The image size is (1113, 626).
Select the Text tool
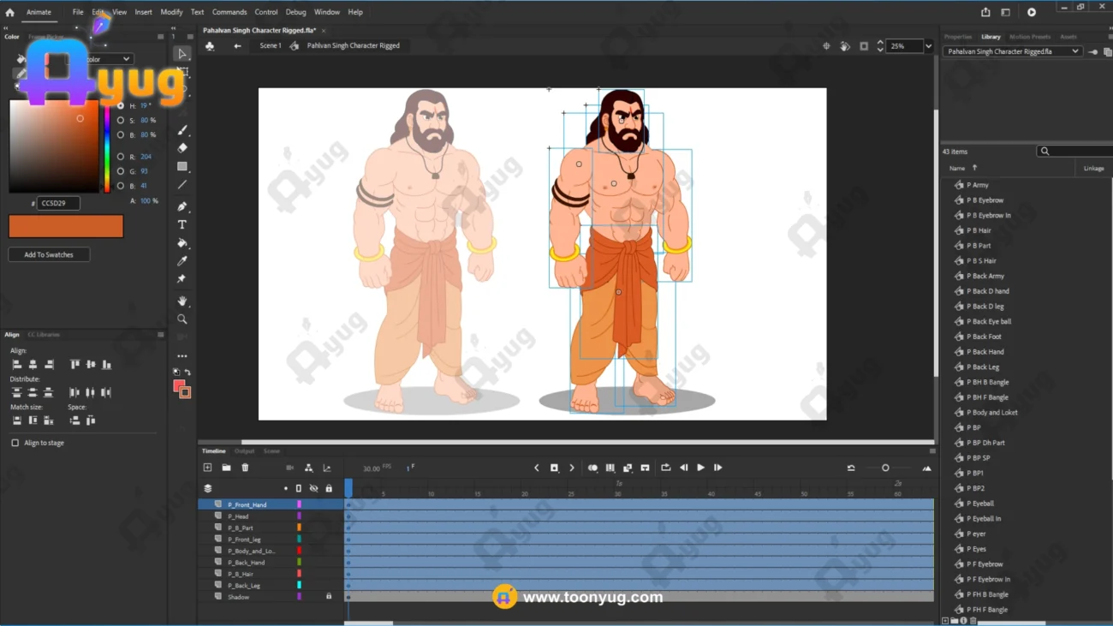(x=182, y=224)
